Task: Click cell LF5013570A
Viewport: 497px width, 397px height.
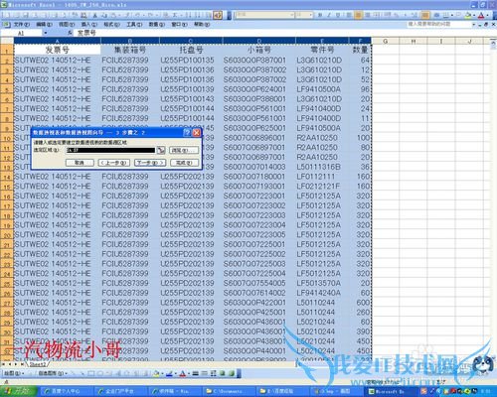Action: click(x=322, y=283)
